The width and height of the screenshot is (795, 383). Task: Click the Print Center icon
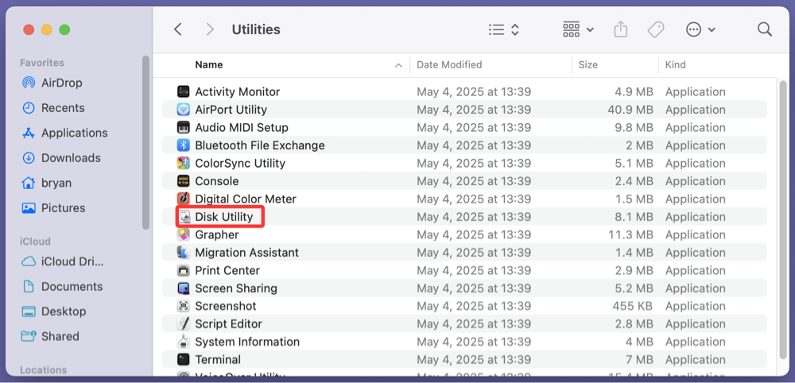tap(183, 270)
